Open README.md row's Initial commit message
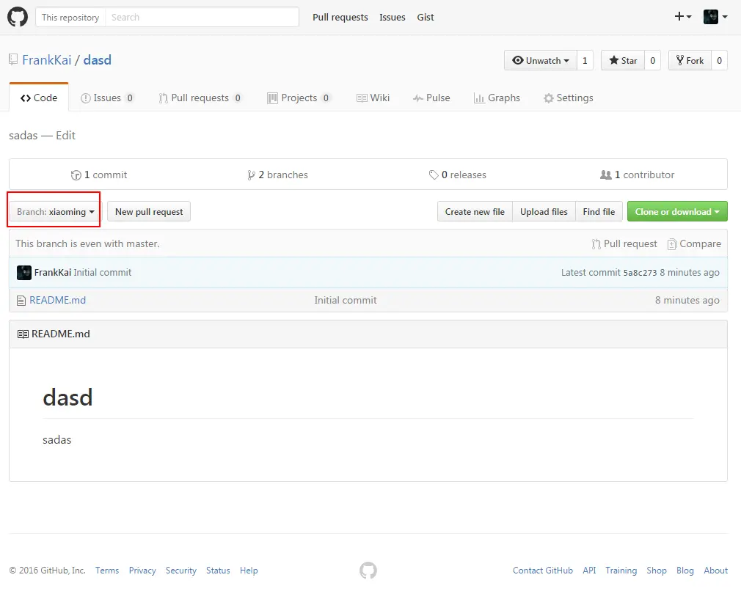 click(346, 301)
